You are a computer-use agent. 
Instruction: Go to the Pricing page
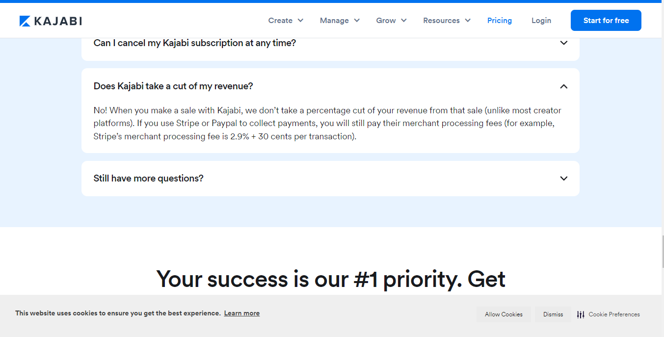[499, 21]
